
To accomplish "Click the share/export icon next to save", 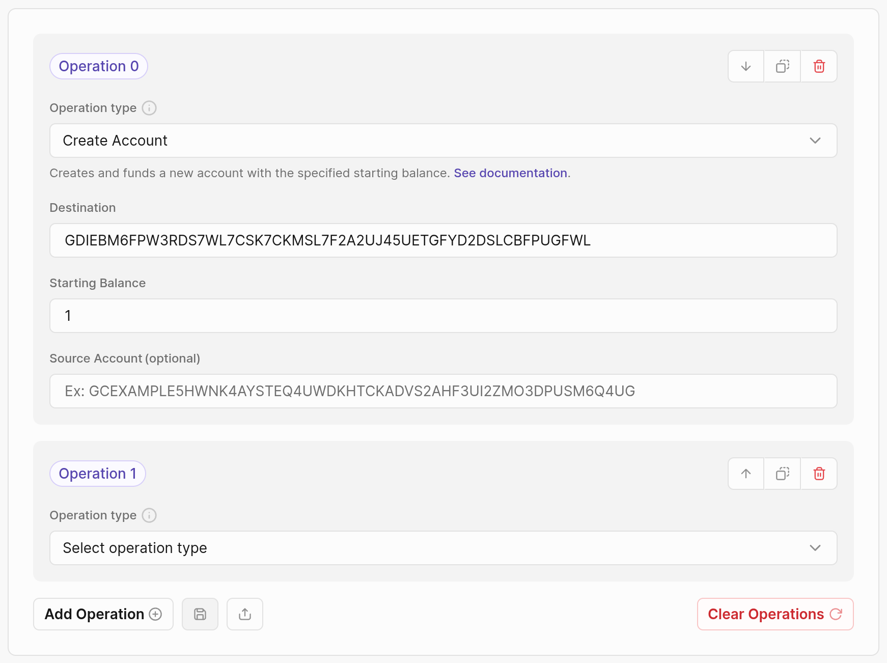I will coord(244,614).
